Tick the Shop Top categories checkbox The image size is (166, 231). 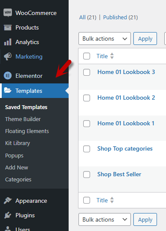87,149
